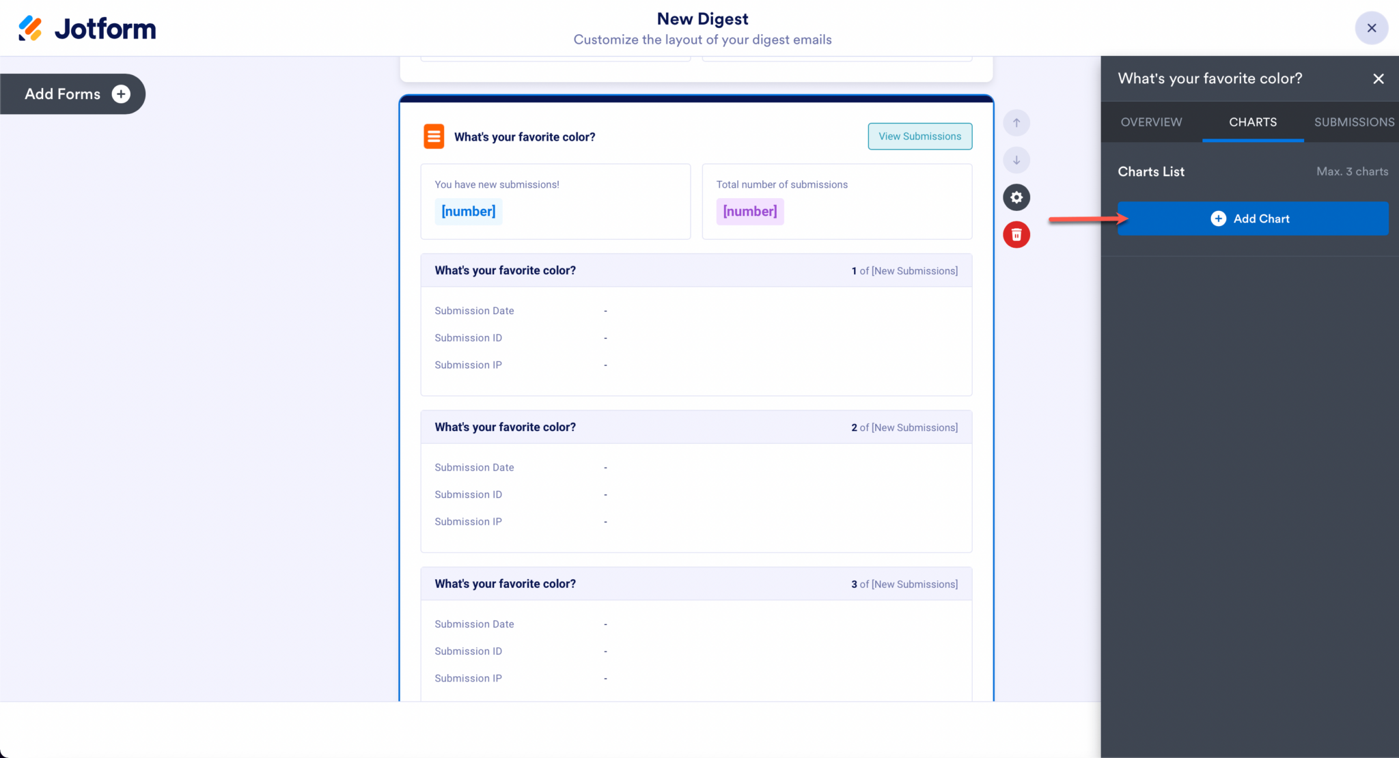The width and height of the screenshot is (1399, 758).
Task: Open View Submissions
Action: [919, 136]
